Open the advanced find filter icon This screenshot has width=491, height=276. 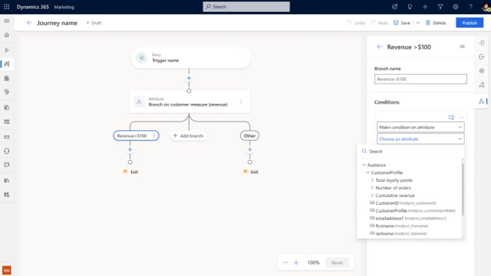(440, 7)
